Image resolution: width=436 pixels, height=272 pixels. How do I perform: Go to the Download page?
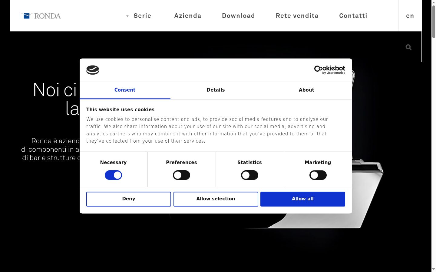click(238, 16)
